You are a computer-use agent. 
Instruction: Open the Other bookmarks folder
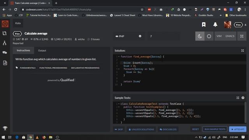pyautogui.click(x=236, y=15)
